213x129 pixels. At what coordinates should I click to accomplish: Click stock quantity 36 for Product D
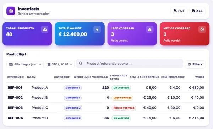pyautogui.click(x=106, y=118)
